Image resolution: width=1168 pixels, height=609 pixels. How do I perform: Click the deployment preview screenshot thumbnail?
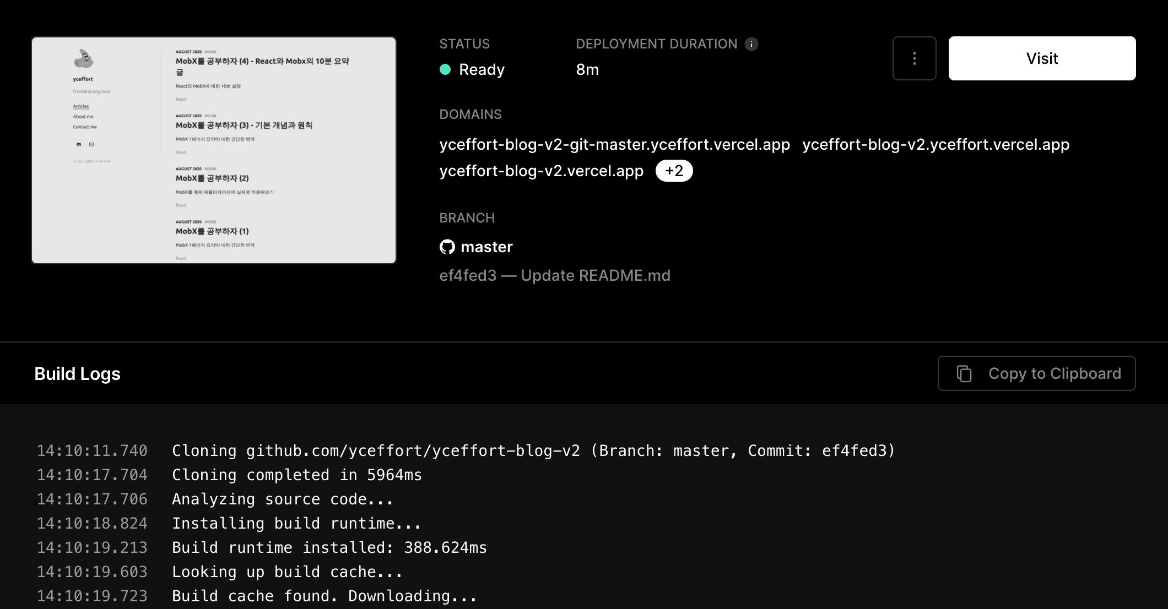coord(214,150)
